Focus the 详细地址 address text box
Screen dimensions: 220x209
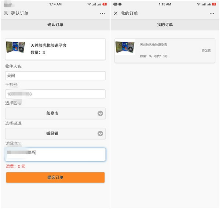pyautogui.click(x=55, y=155)
